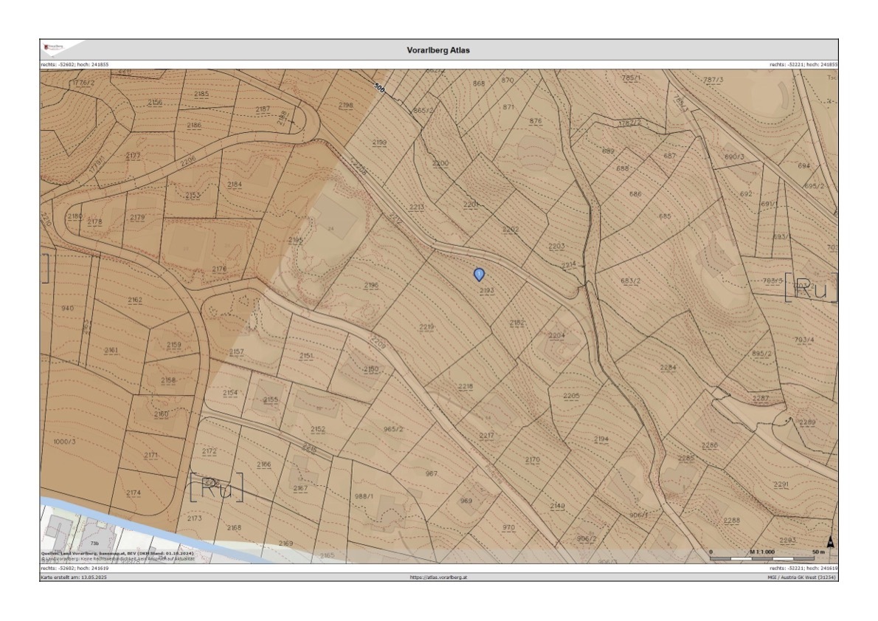This screenshot has height=621, width=878.
Task: Click "rechts: -52221; hoch: 241619" coordinates
Action: click(803, 568)
